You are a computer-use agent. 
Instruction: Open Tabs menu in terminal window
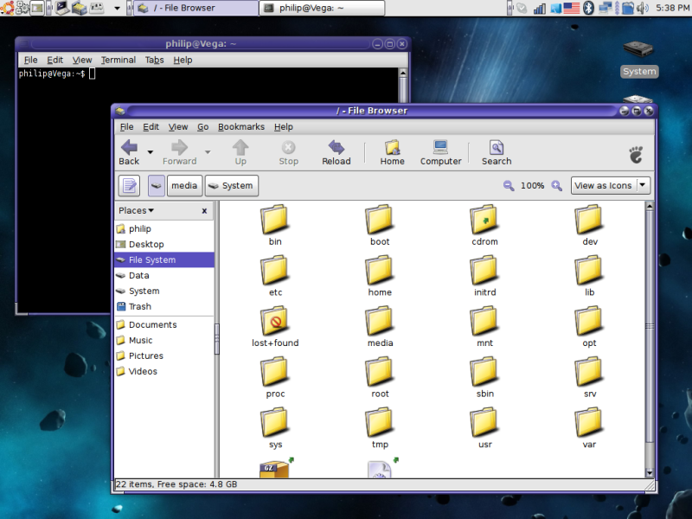[x=155, y=60]
